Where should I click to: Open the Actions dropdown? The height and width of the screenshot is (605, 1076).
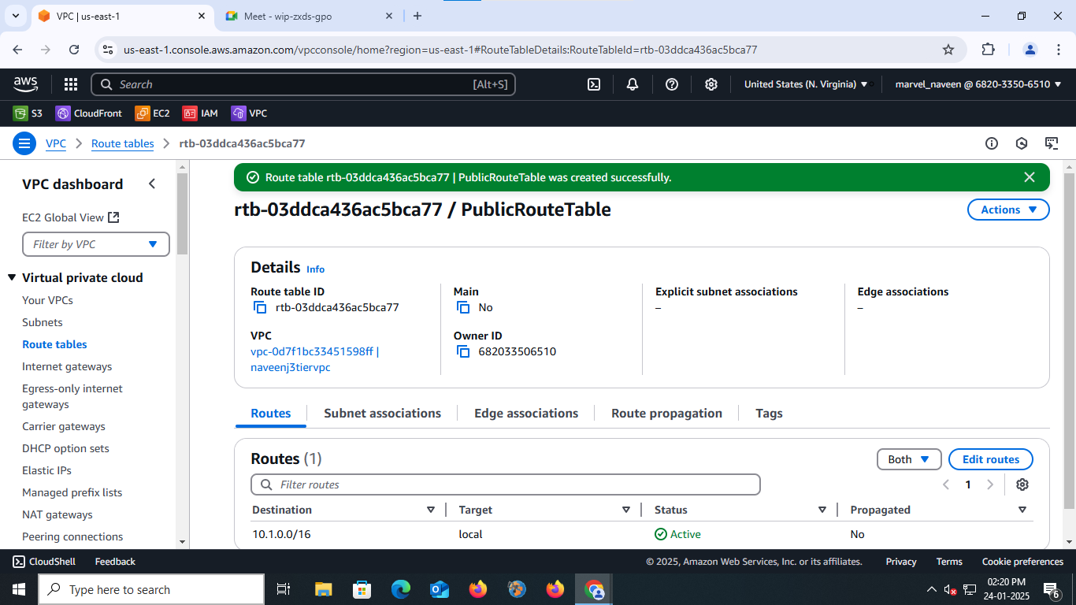(x=1008, y=210)
